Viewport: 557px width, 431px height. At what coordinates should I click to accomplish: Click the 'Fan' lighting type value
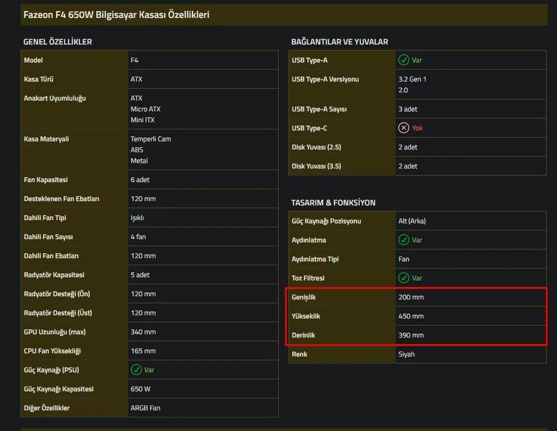pos(404,259)
